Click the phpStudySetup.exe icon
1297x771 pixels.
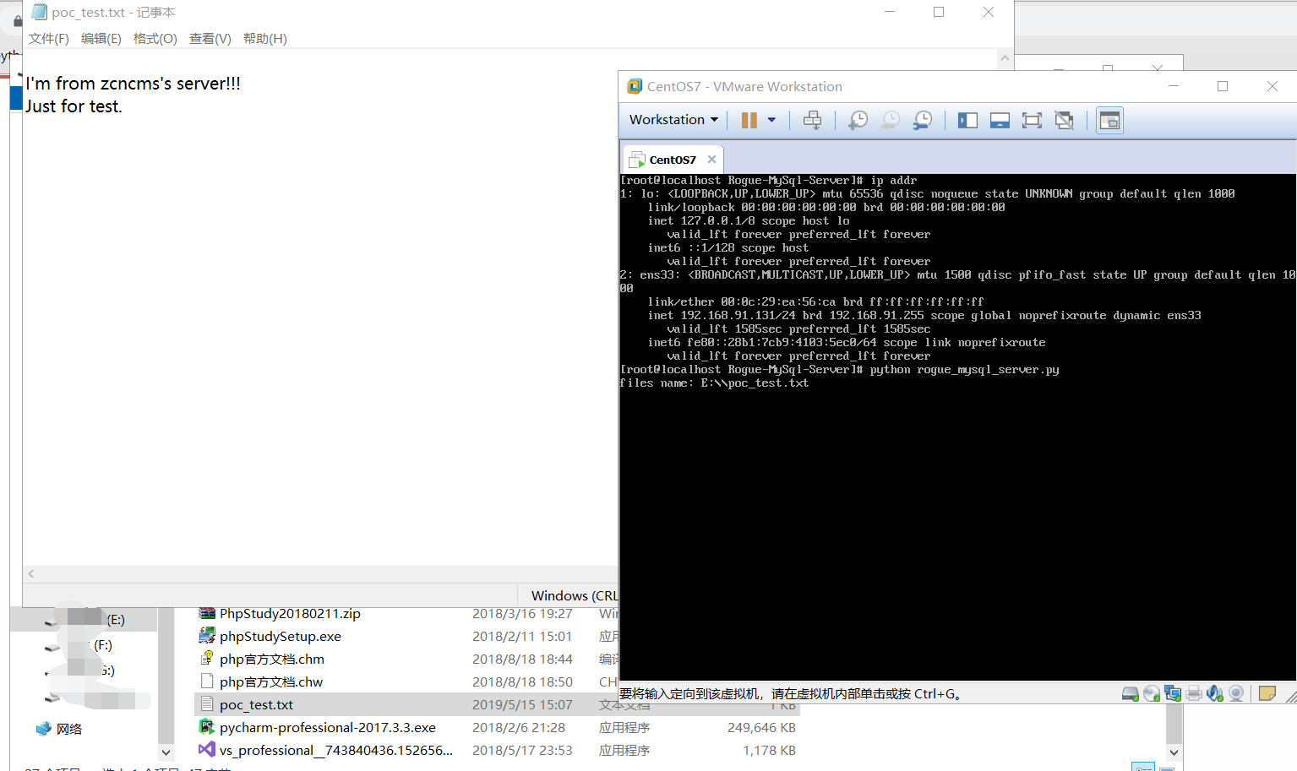[206, 635]
